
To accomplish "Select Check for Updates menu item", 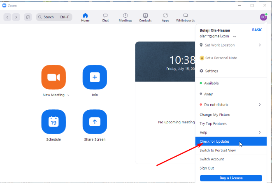I will 214,141.
